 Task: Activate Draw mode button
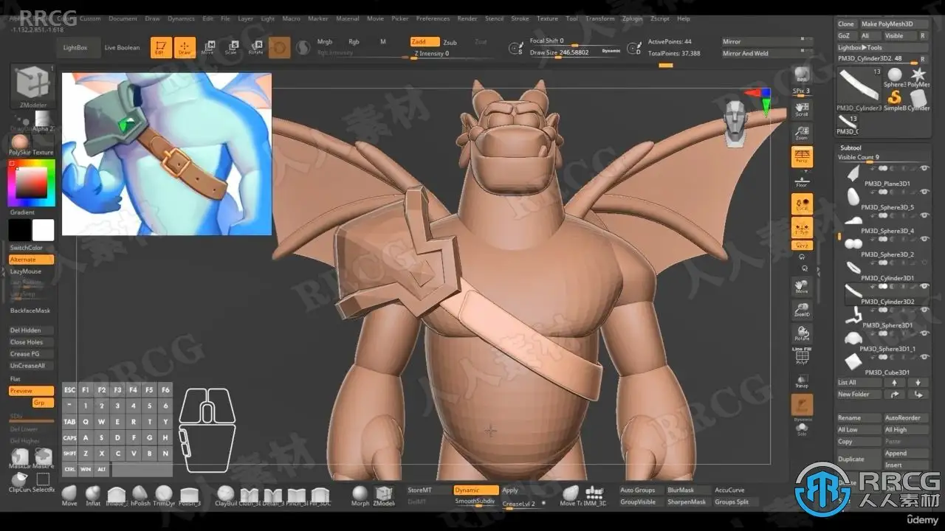pyautogui.click(x=185, y=47)
